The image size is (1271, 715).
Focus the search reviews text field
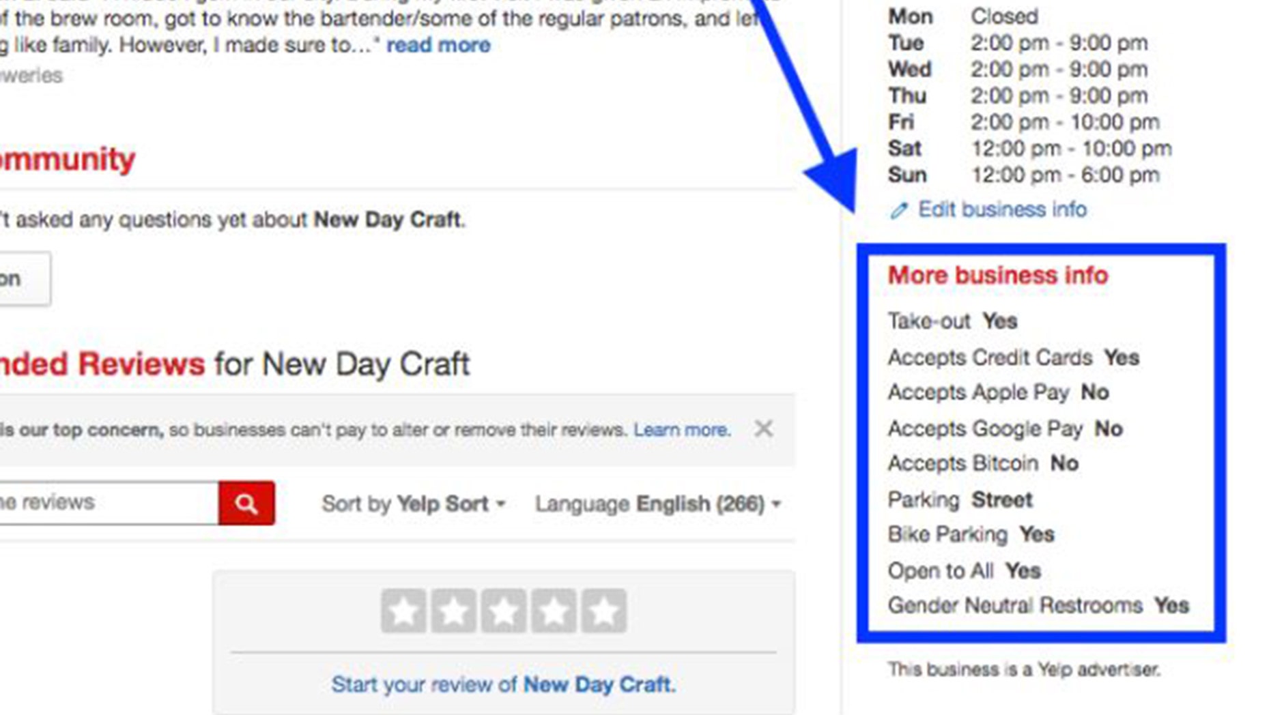[109, 503]
